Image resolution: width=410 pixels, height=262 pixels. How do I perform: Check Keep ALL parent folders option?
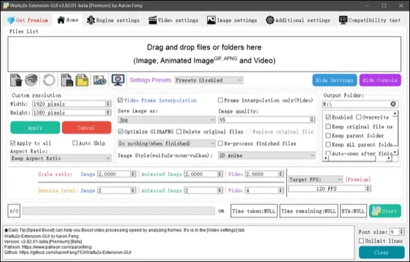click(328, 145)
